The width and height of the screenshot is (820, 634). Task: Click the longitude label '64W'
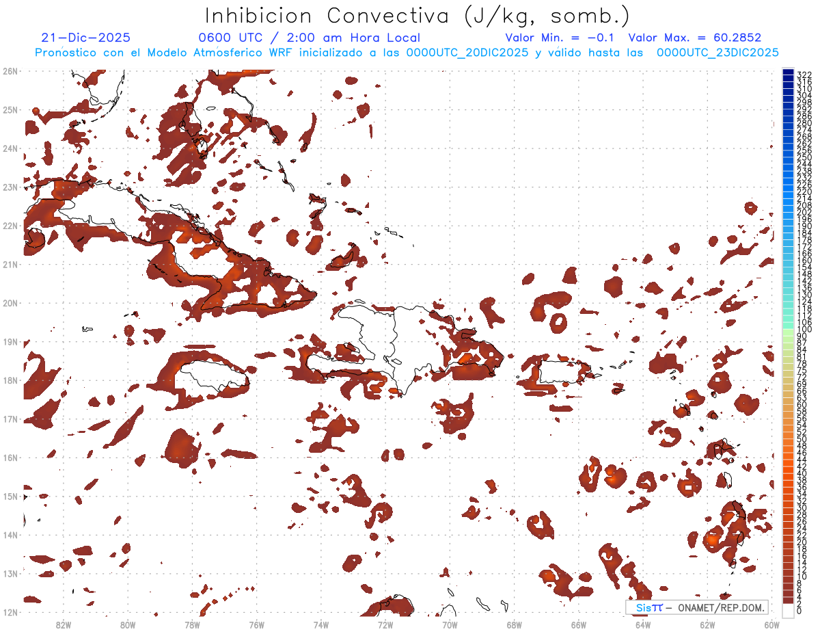[x=643, y=624]
